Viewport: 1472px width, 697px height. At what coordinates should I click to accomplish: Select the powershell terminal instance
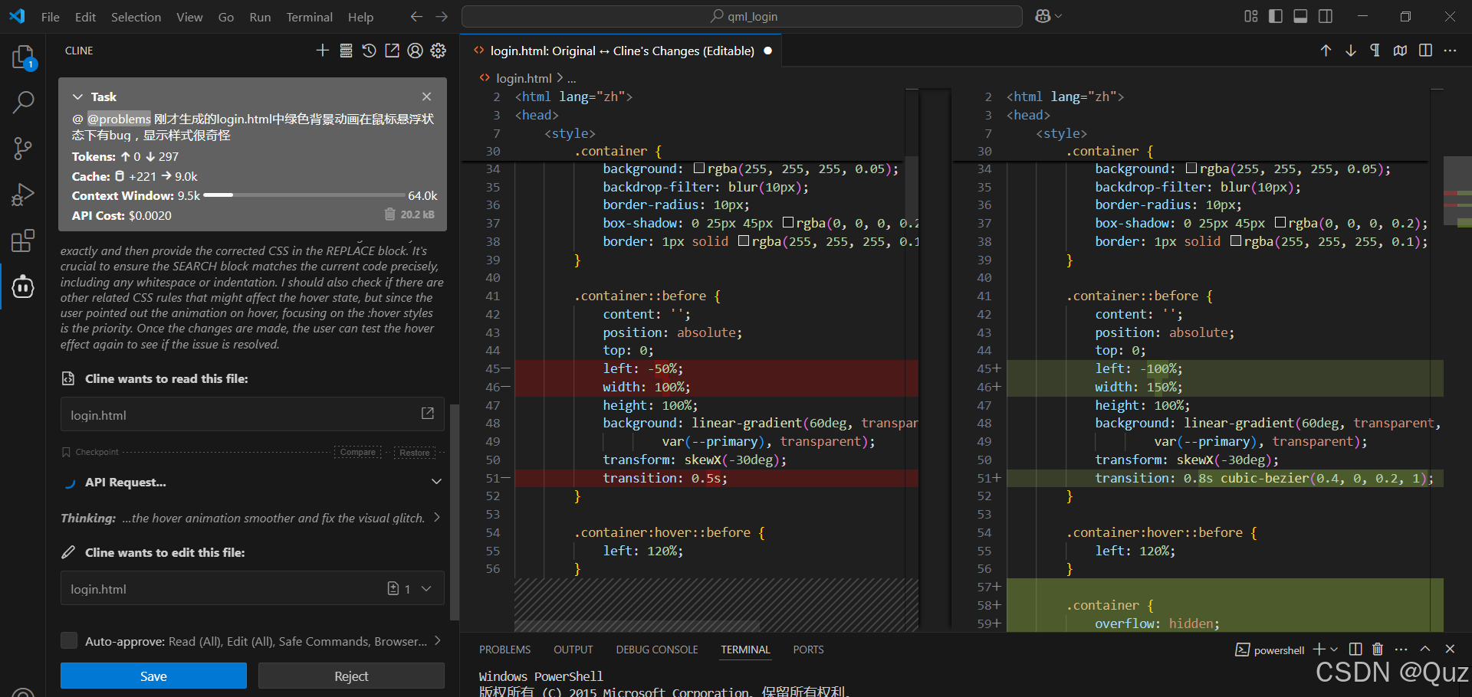tap(1270, 650)
